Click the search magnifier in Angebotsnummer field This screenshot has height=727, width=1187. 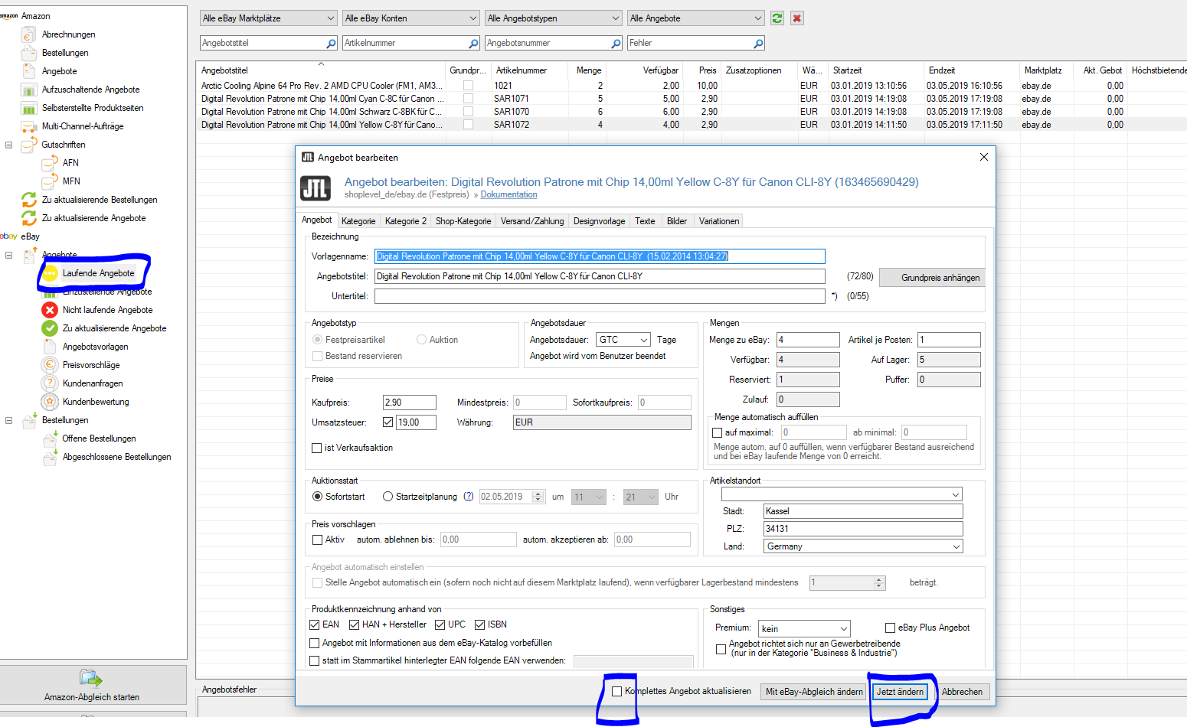[x=616, y=44]
